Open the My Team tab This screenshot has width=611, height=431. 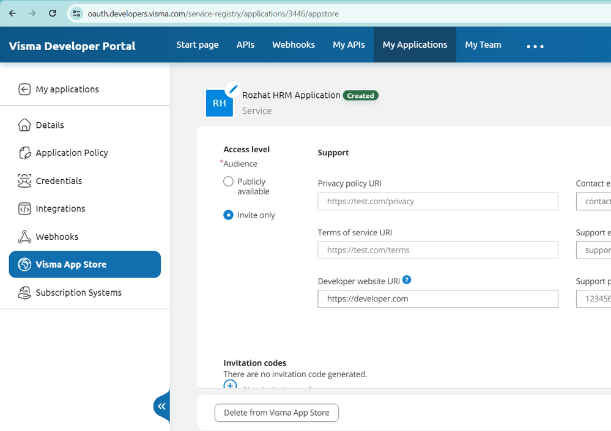(x=483, y=45)
